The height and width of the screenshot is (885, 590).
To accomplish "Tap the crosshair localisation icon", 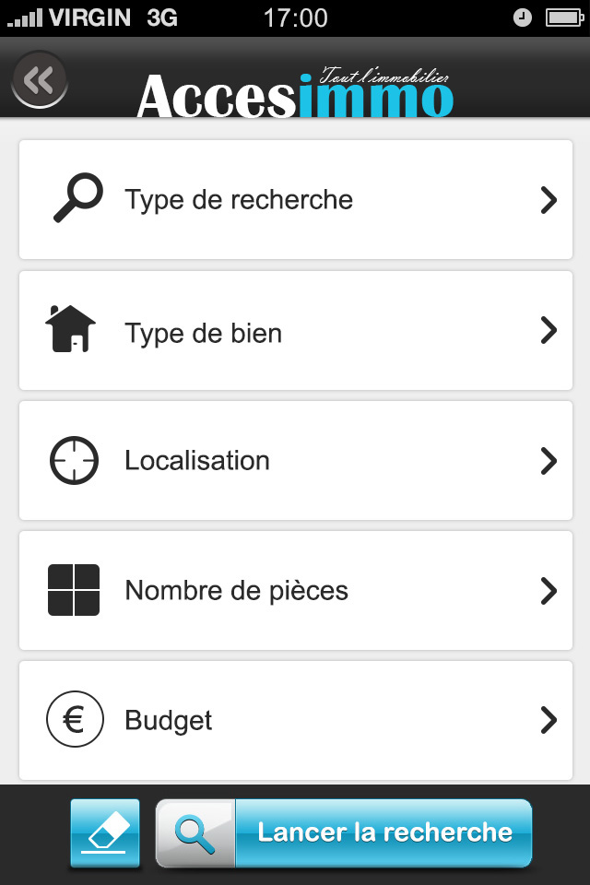I will coord(74,460).
